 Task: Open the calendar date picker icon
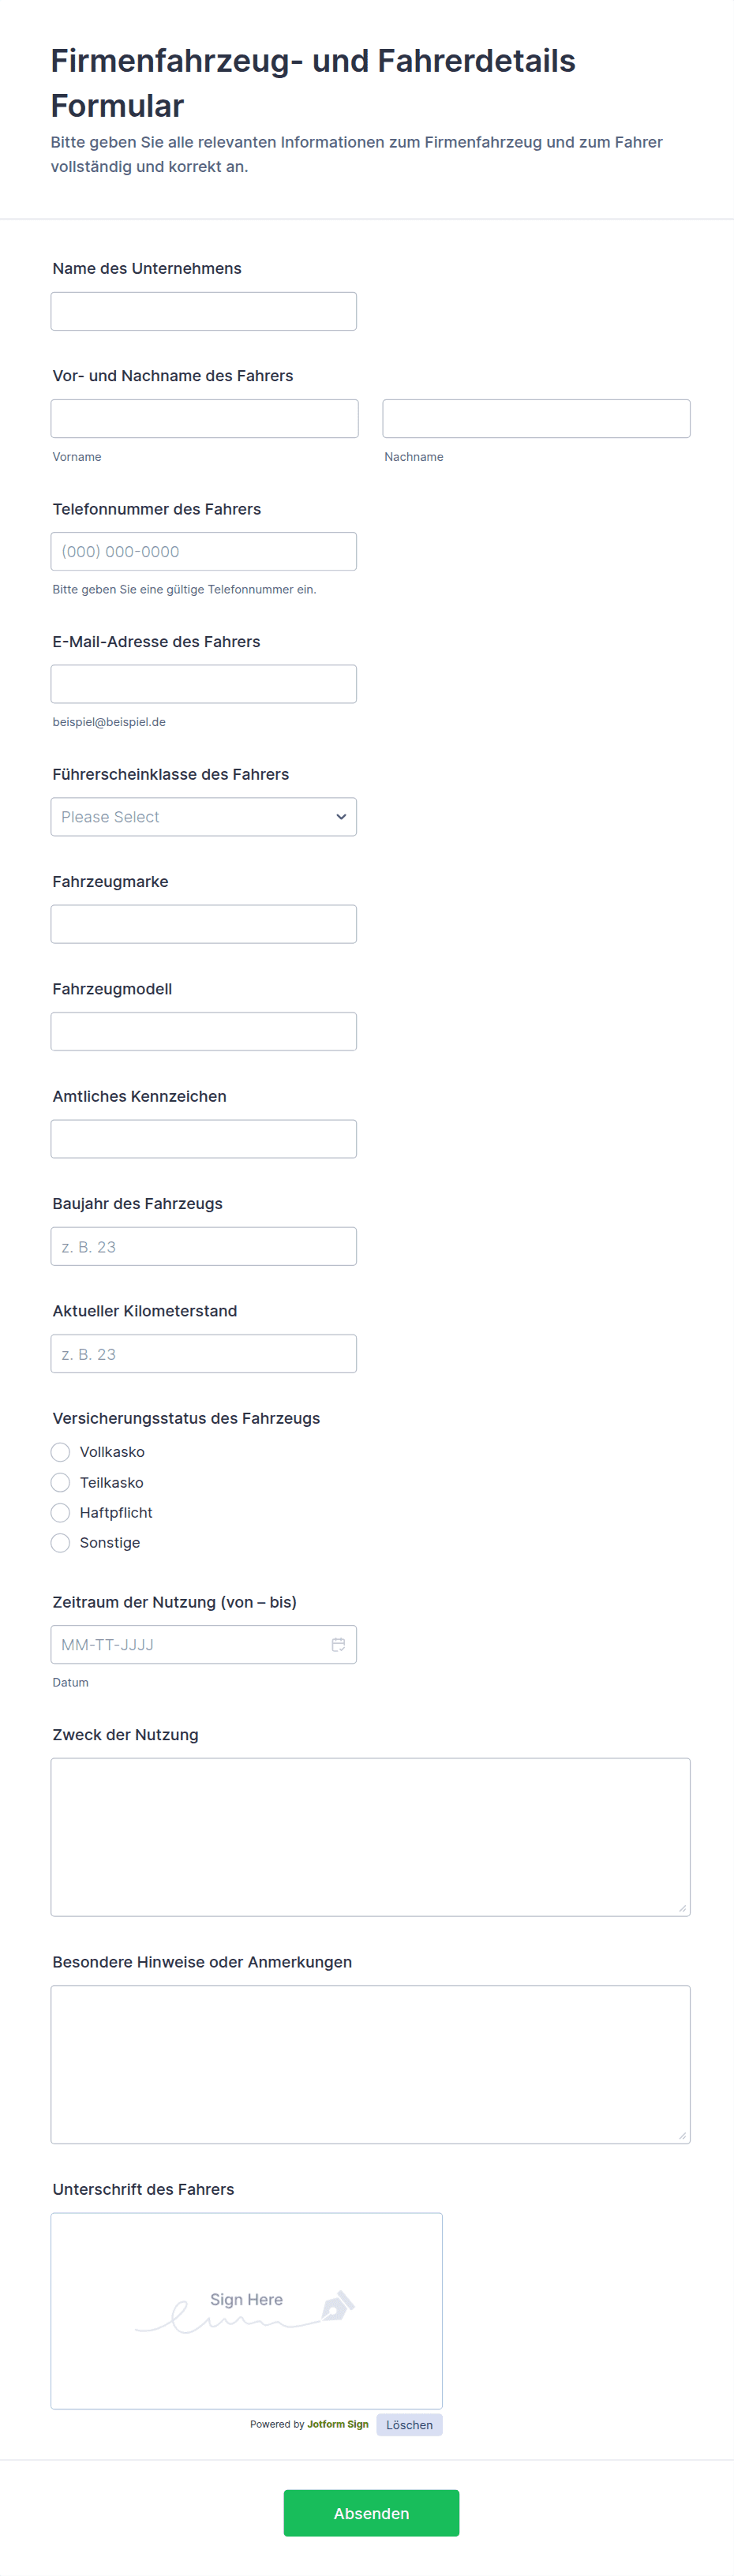(x=338, y=1644)
